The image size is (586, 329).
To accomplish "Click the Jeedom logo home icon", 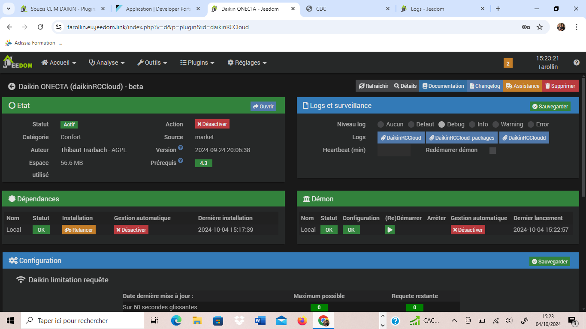I will pyautogui.click(x=18, y=62).
